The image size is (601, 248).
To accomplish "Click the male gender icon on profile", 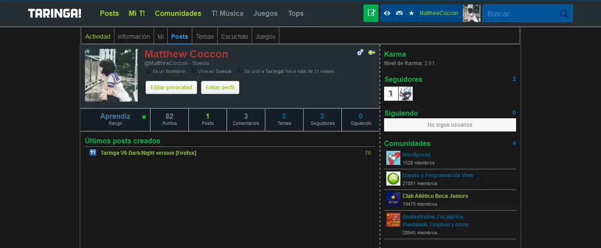I will (x=360, y=52).
